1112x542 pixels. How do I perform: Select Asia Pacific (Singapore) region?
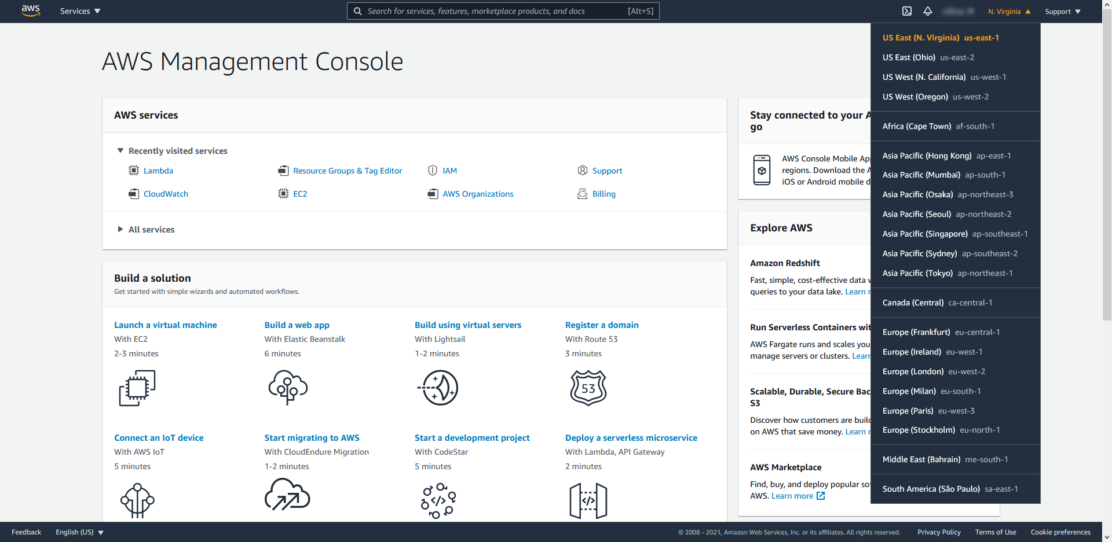[956, 234]
